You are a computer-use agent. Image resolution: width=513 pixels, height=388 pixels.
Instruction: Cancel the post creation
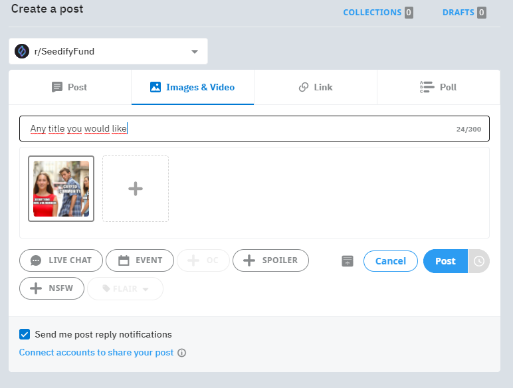point(390,261)
